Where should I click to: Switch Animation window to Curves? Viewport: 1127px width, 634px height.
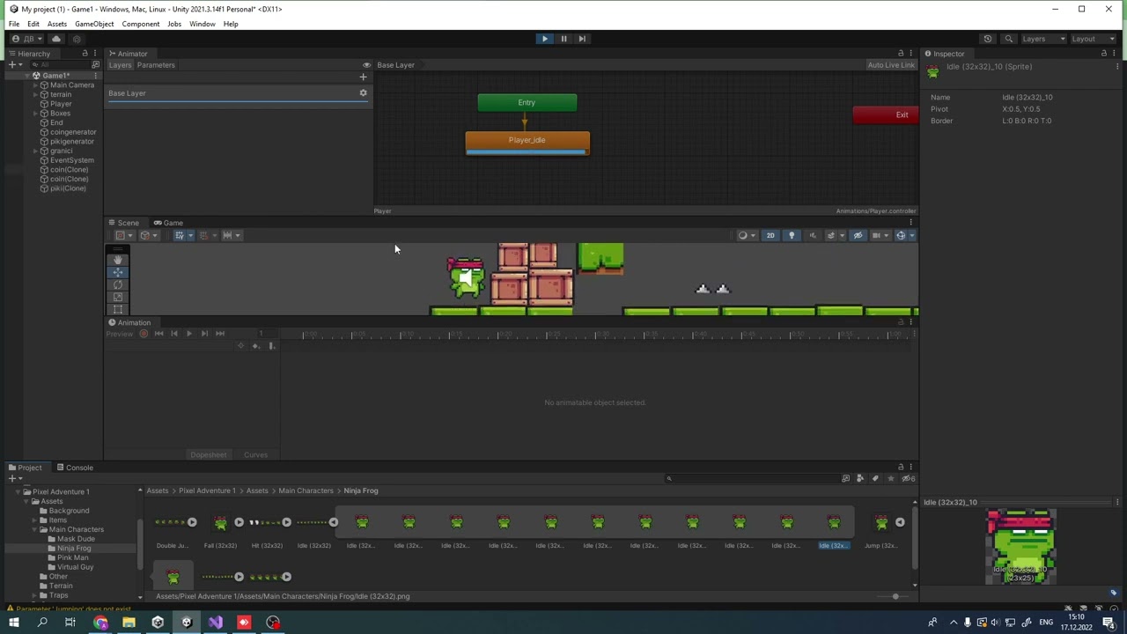[x=255, y=455]
